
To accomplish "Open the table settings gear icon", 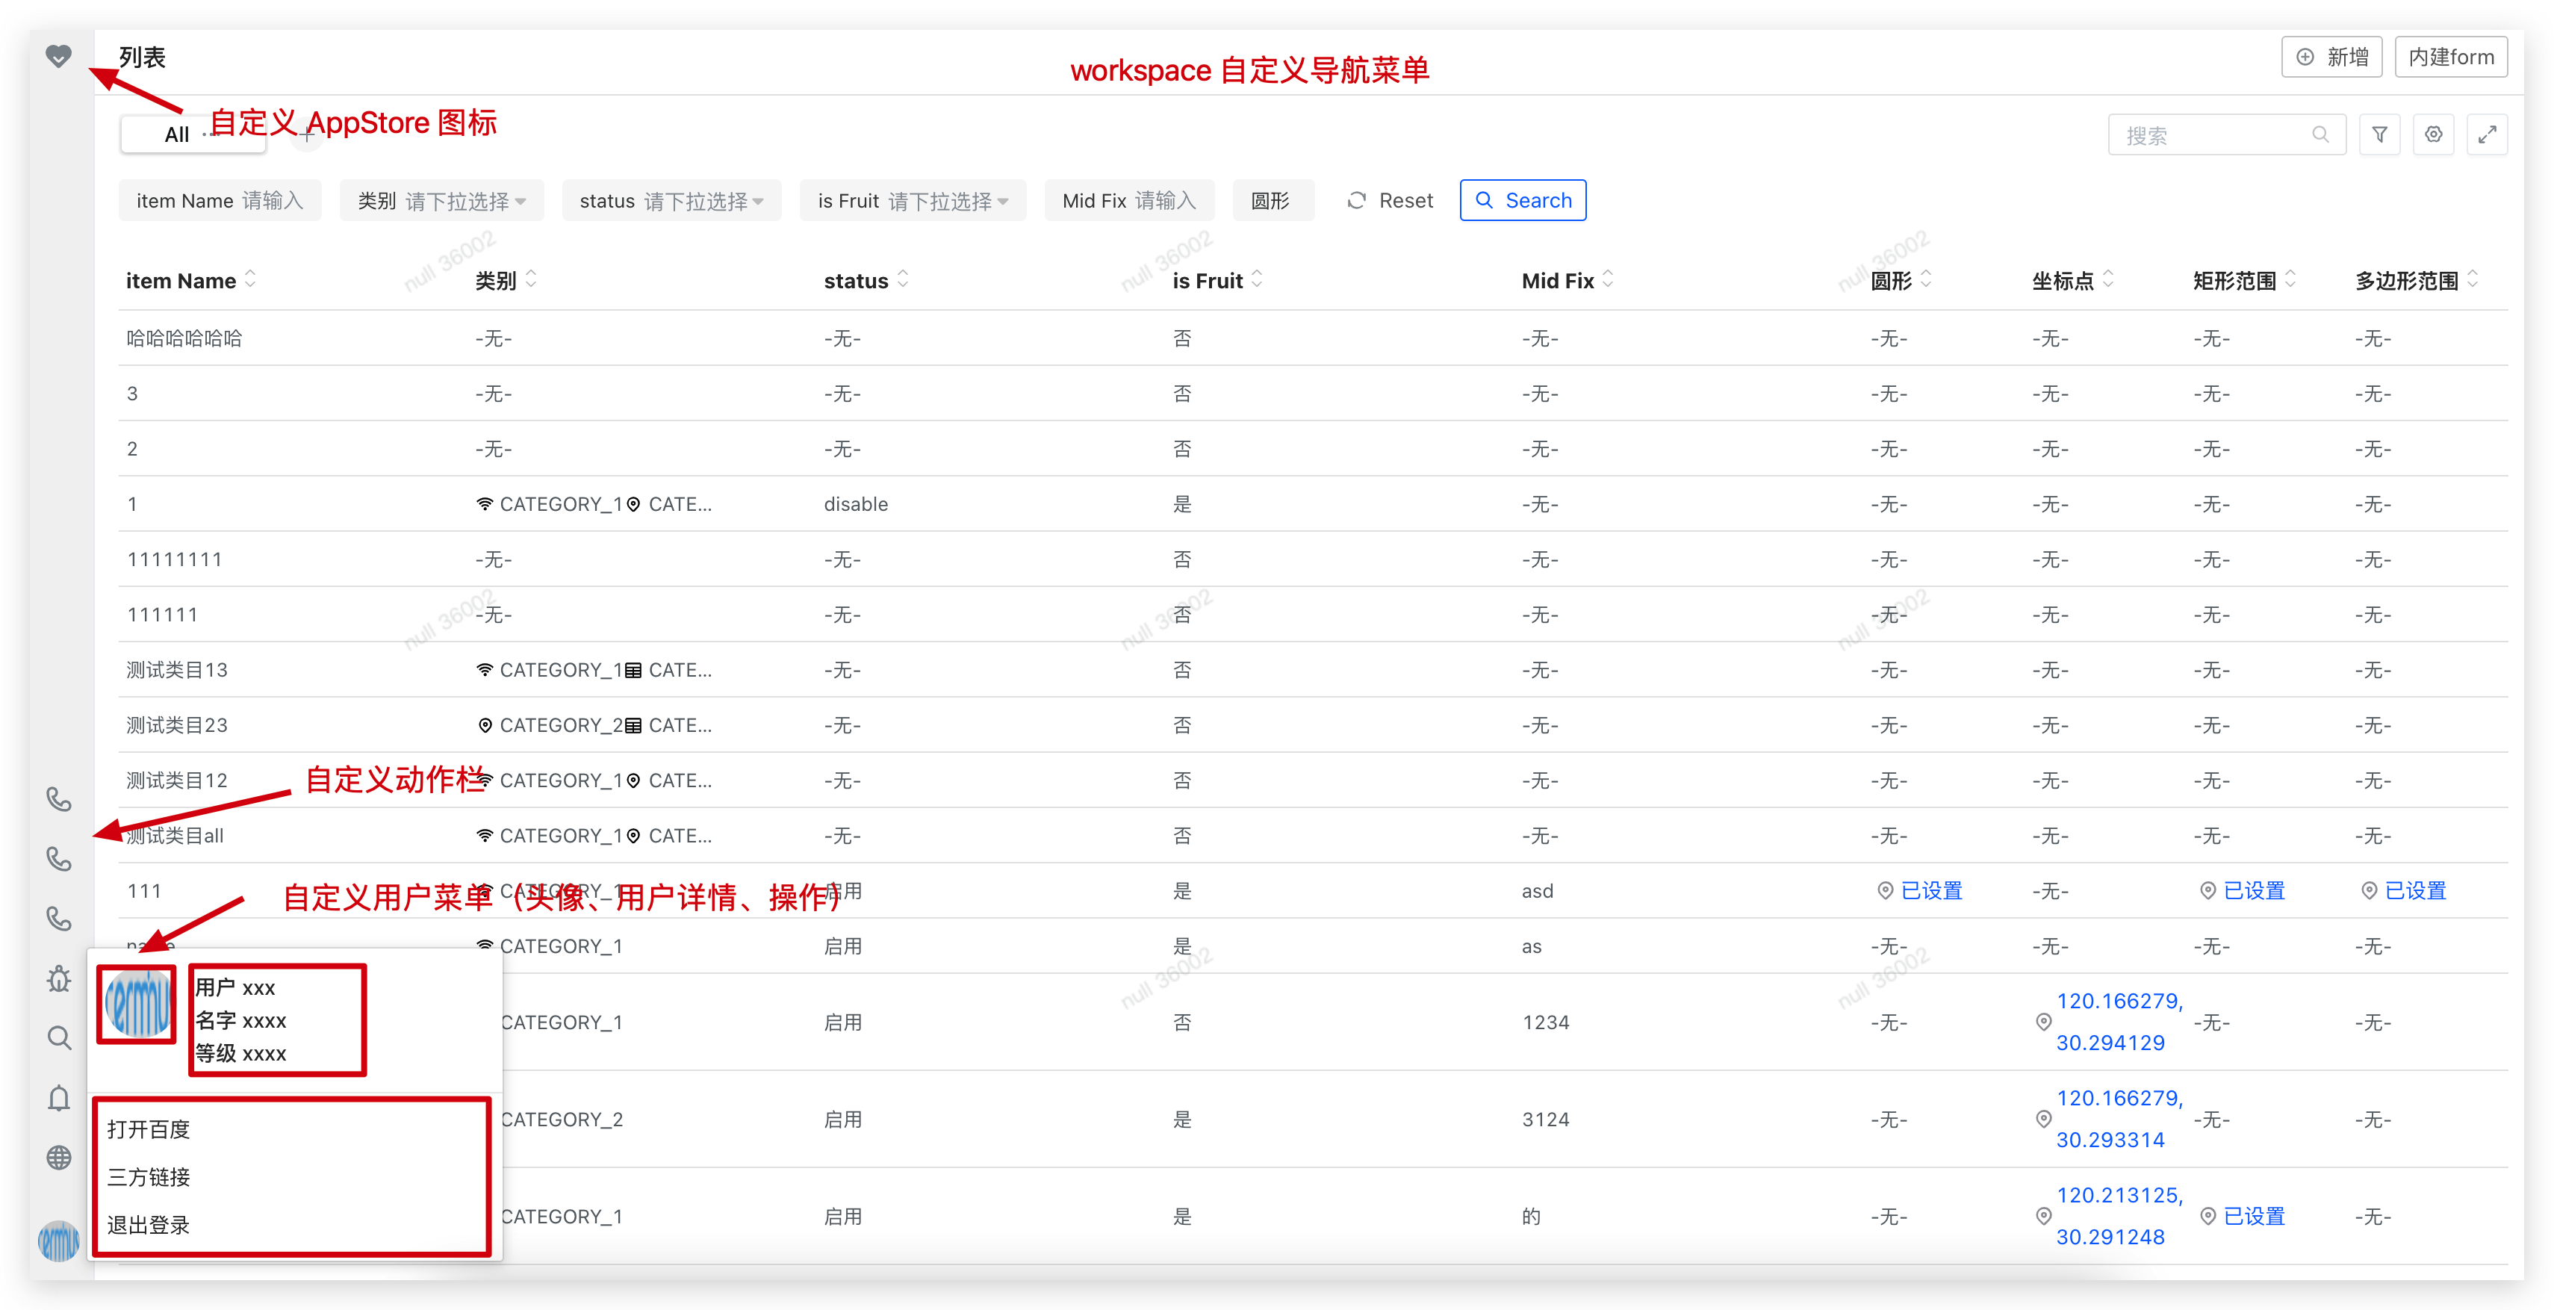I will click(x=2433, y=135).
